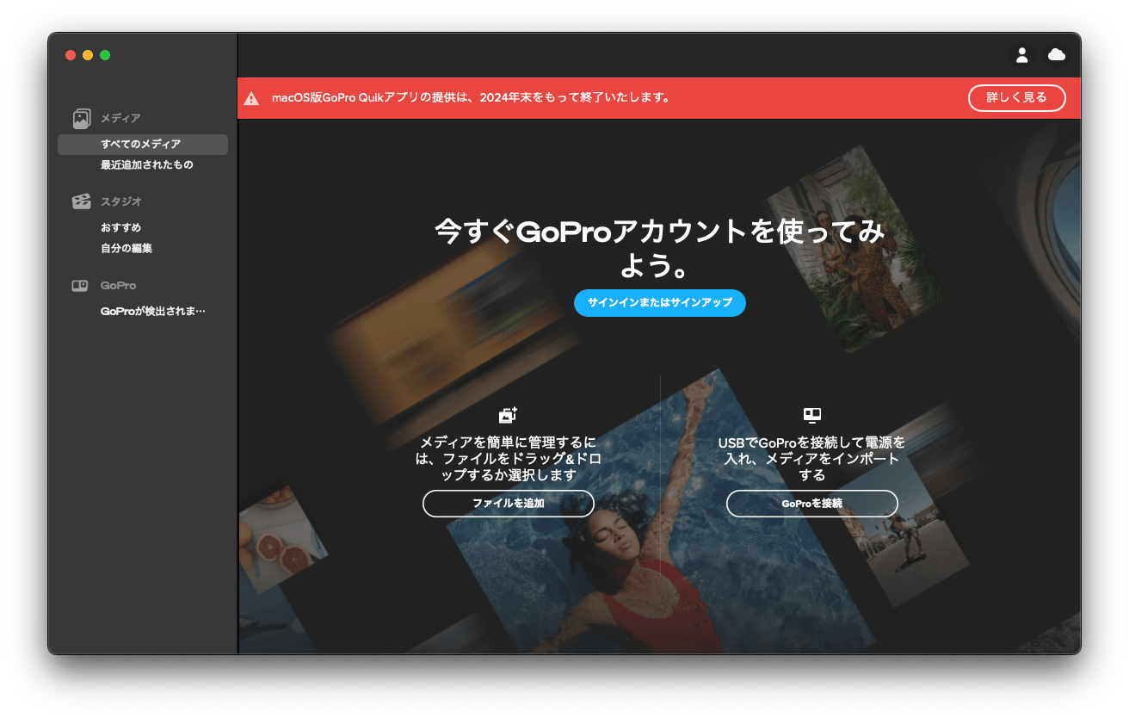This screenshot has width=1129, height=718.
Task: Click the USBでGoProを接続して description text
Action: [x=812, y=459]
